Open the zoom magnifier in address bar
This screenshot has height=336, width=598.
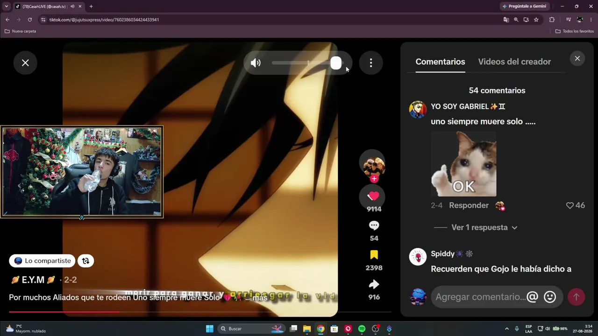point(516,20)
